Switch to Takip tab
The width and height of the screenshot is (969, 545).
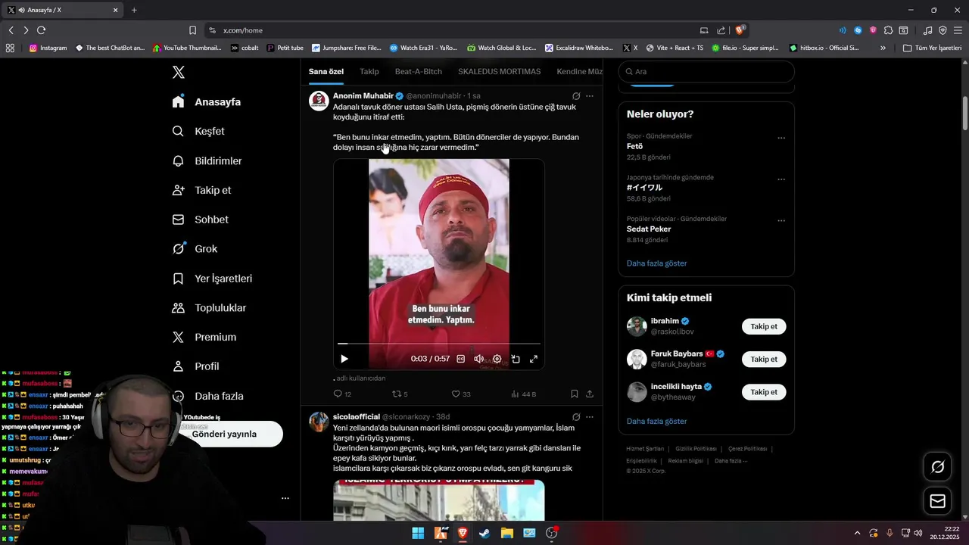(x=369, y=71)
